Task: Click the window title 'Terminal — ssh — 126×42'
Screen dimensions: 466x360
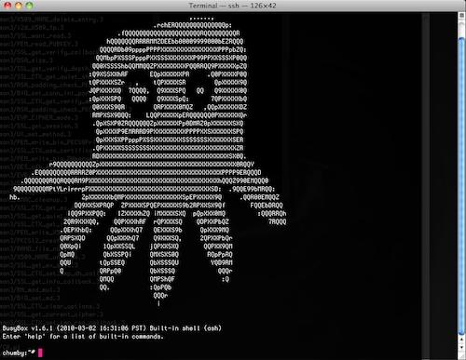Action: coord(232,6)
